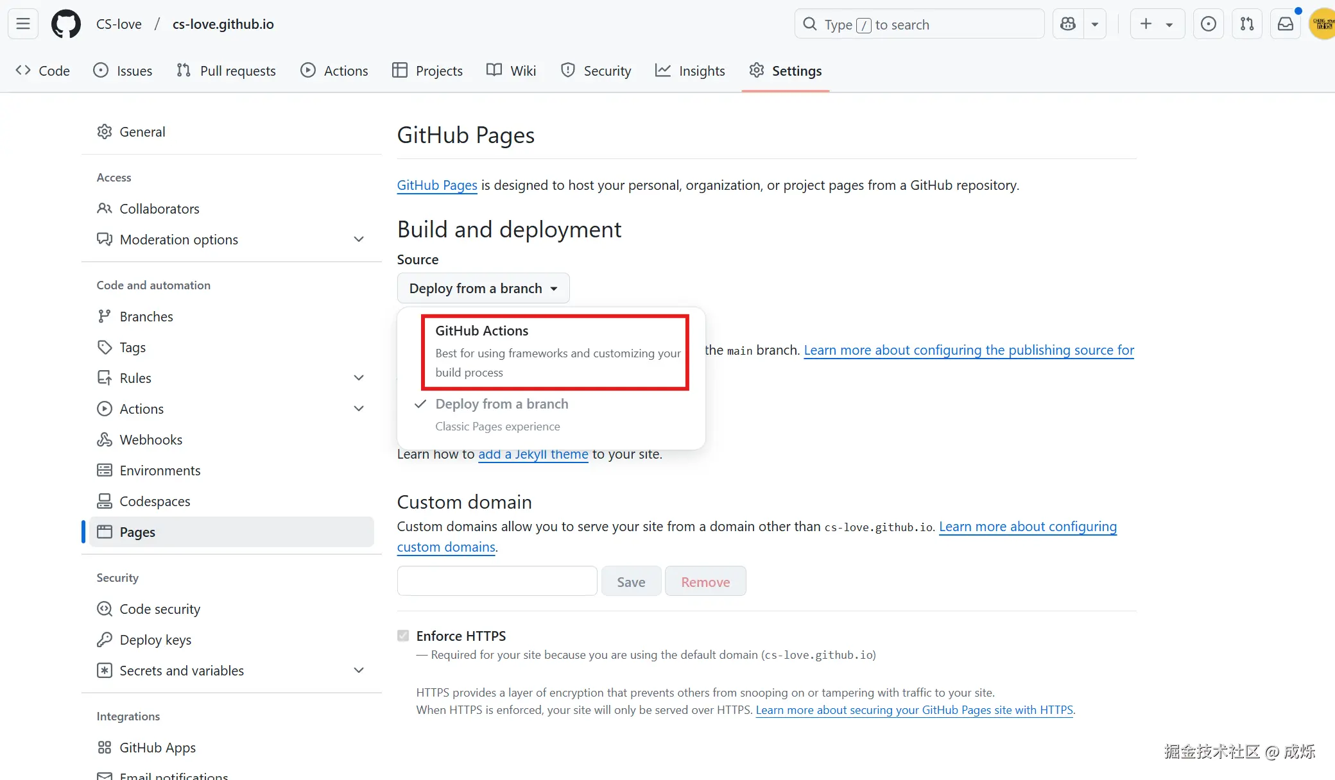Select Deploy from a branch option

[501, 404]
